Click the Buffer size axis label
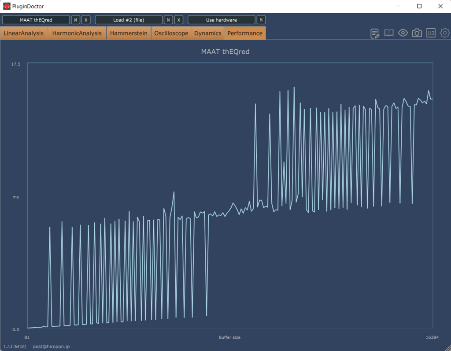This screenshot has width=451, height=351. coord(229,337)
